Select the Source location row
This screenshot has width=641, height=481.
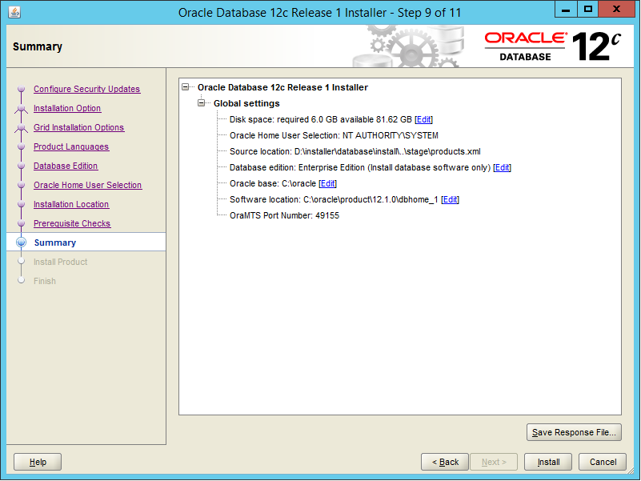[355, 151]
